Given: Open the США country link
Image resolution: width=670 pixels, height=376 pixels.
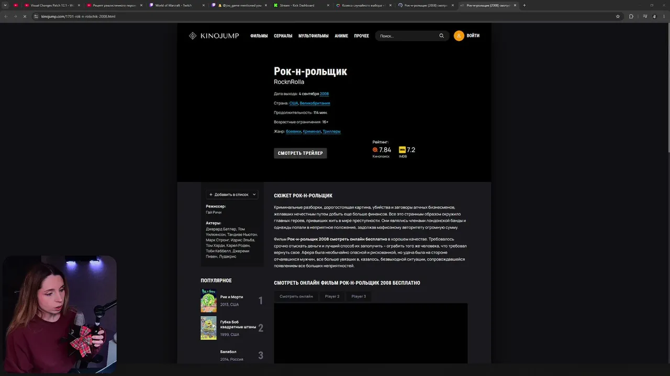Looking at the screenshot, I should point(294,103).
